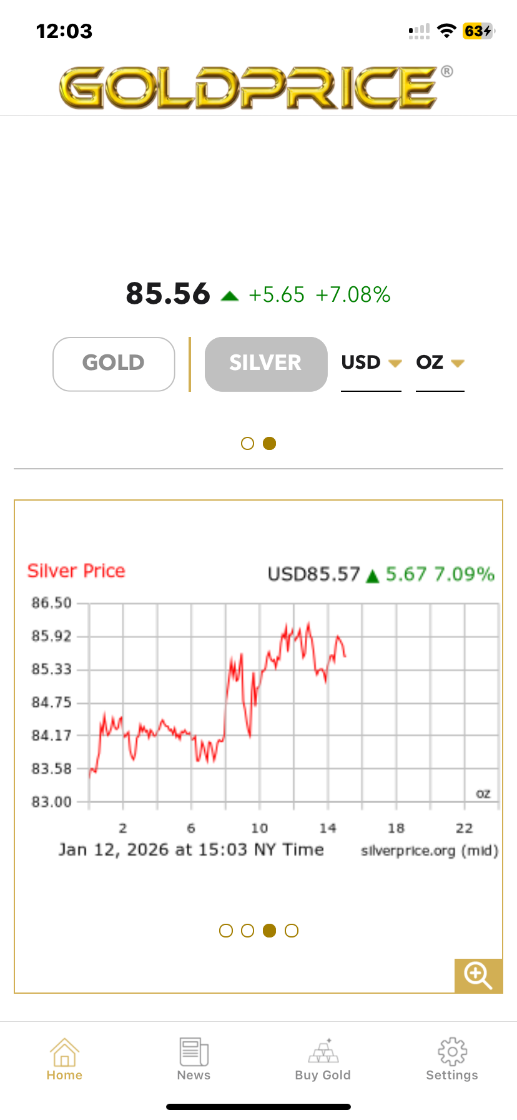This screenshot has width=517, height=1120.
Task: Open the News newspaper icon
Action: point(194,1052)
